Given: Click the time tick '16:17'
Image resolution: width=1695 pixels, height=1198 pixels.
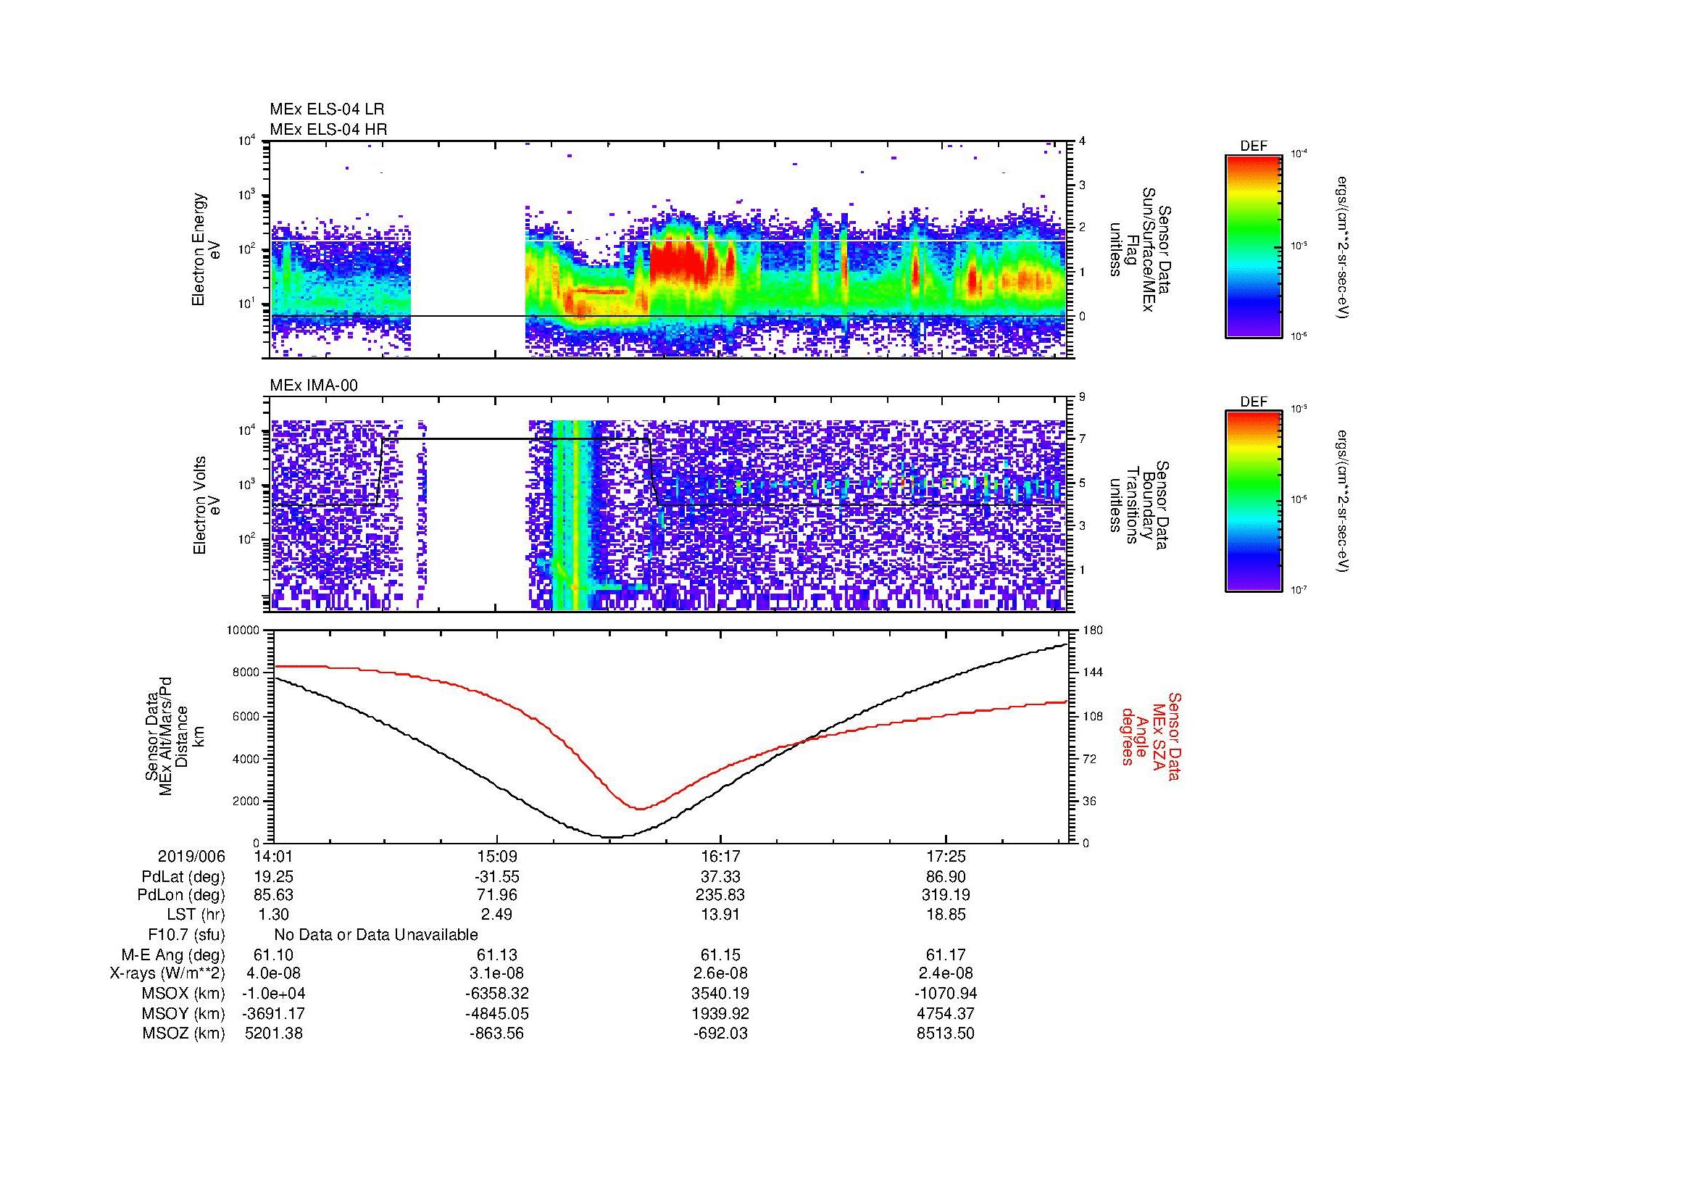Looking at the screenshot, I should [x=720, y=857].
